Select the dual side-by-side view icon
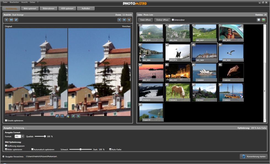The width and height of the screenshot is (270, 164). pyautogui.click(x=11, y=20)
